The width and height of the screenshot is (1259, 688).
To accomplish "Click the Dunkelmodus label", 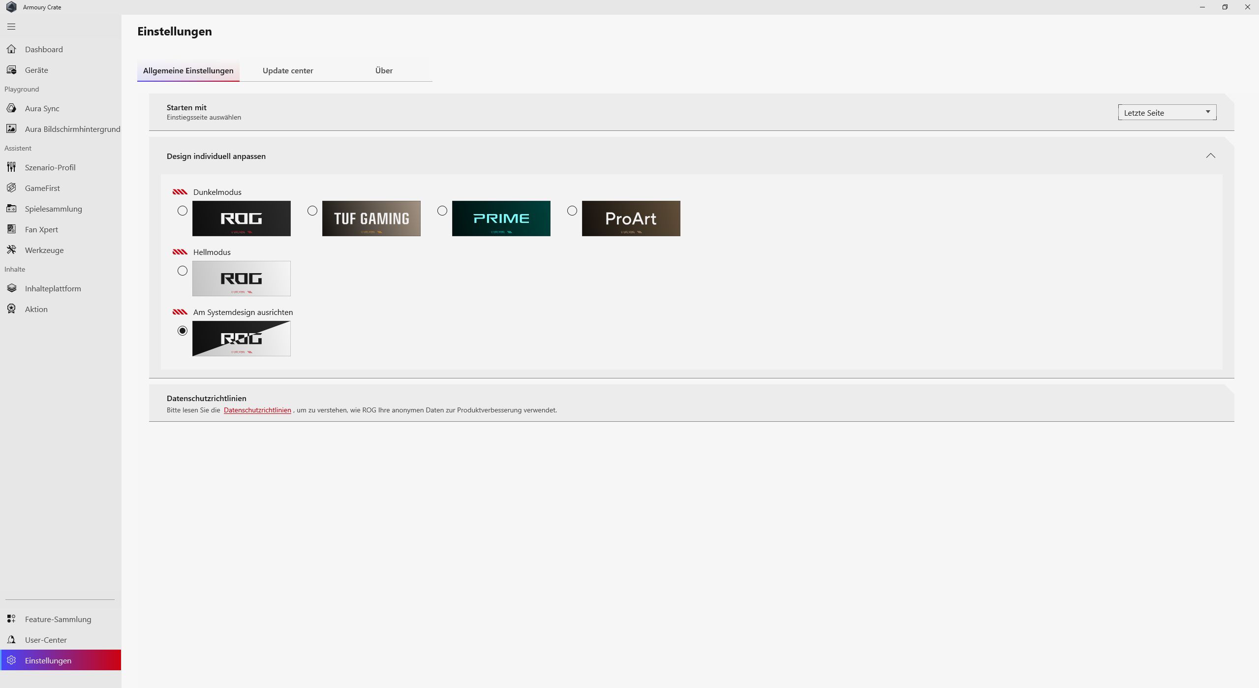I will 217,192.
